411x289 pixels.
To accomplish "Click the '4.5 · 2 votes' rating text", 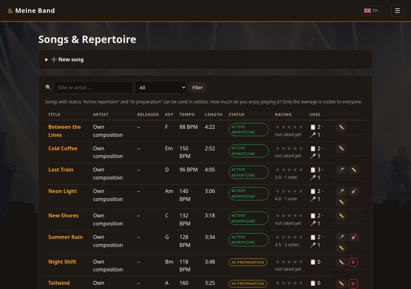I will (x=287, y=245).
